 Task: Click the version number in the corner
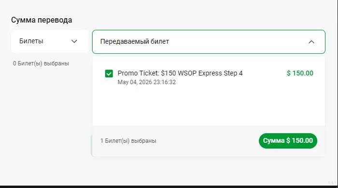point(332,183)
